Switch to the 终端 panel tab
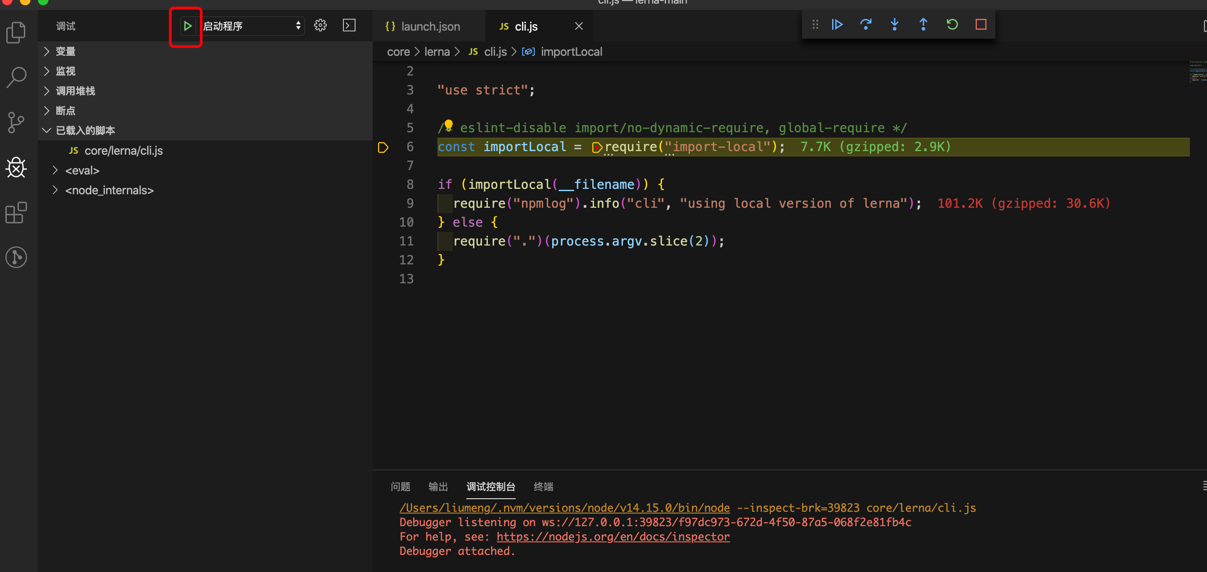The width and height of the screenshot is (1207, 572). (x=543, y=487)
